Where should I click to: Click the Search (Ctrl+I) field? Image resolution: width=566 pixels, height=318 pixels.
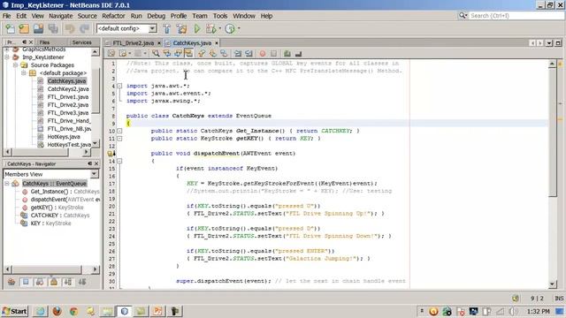coord(516,16)
